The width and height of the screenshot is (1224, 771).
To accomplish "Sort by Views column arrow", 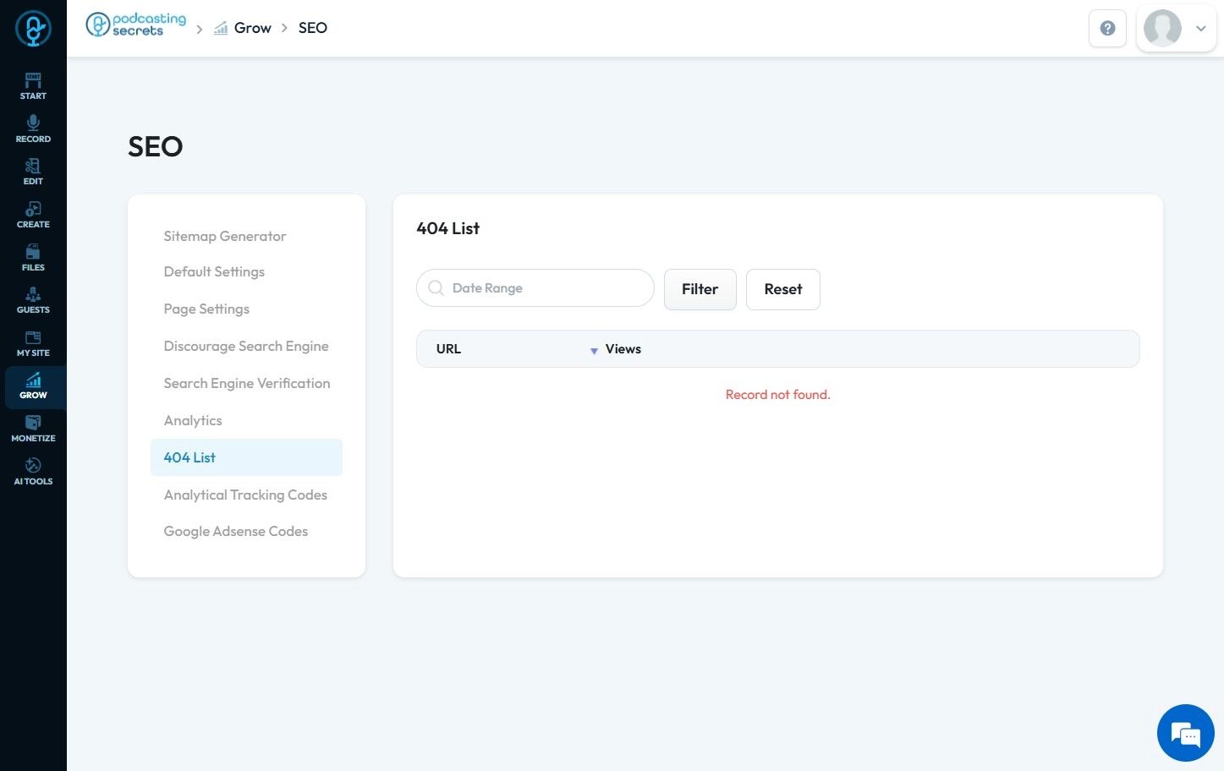I will (x=594, y=350).
